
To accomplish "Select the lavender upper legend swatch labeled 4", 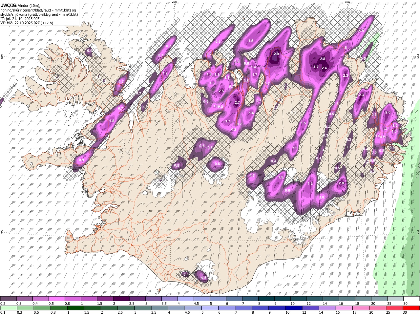I will tap(186, 299).
